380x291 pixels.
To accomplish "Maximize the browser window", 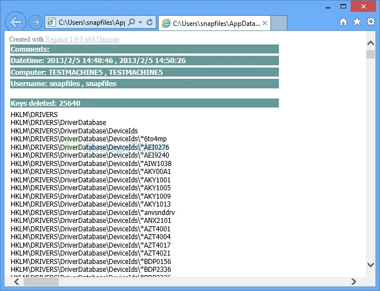I will tap(343, 6).
